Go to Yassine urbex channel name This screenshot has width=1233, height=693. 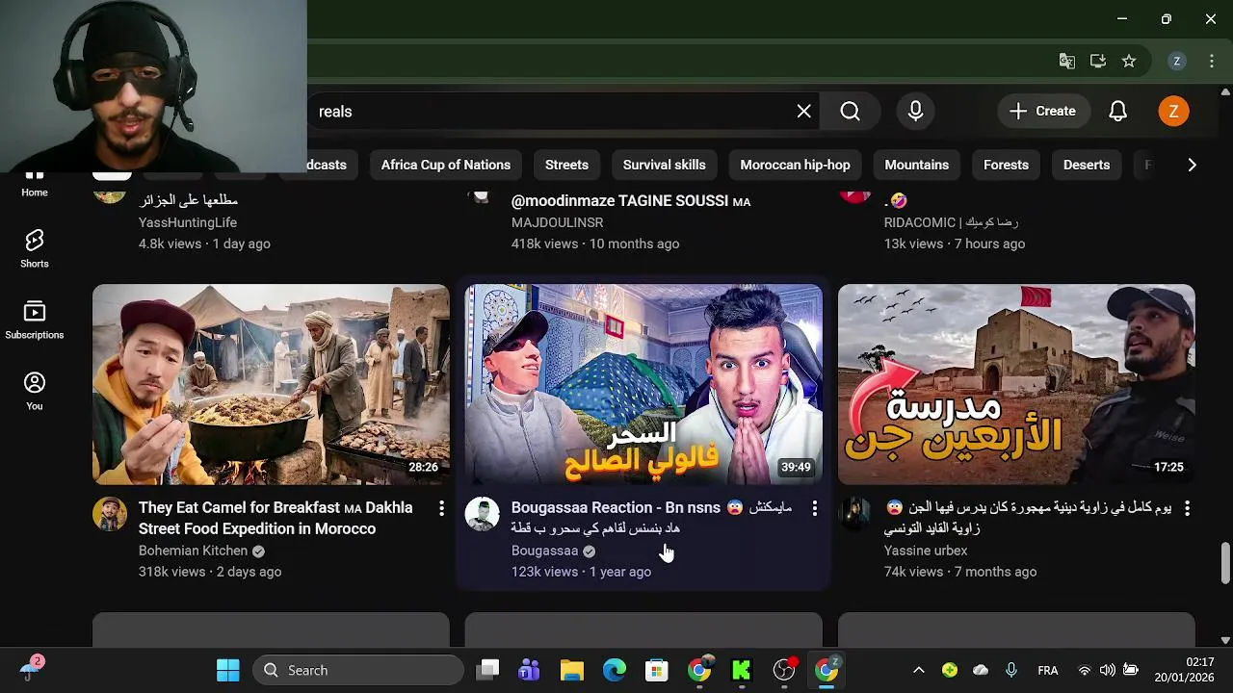coord(926,551)
